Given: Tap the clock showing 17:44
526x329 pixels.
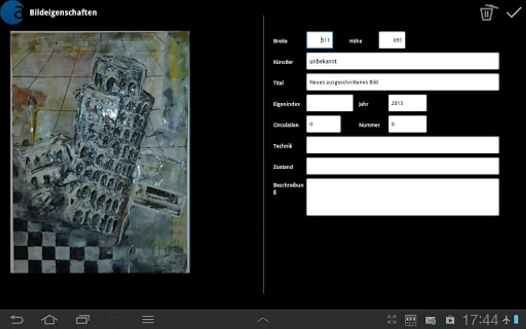Looking at the screenshot, I should (480, 320).
